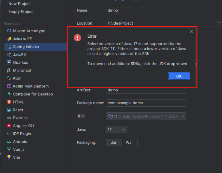The width and height of the screenshot is (222, 173).
Task: Click the Jakarta EE feather icon
Action: 9,39
